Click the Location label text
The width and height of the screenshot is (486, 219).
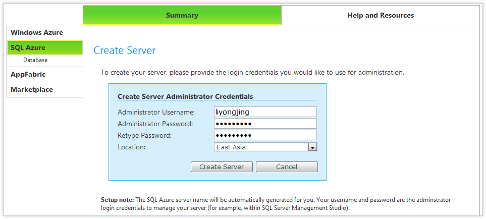coord(132,147)
